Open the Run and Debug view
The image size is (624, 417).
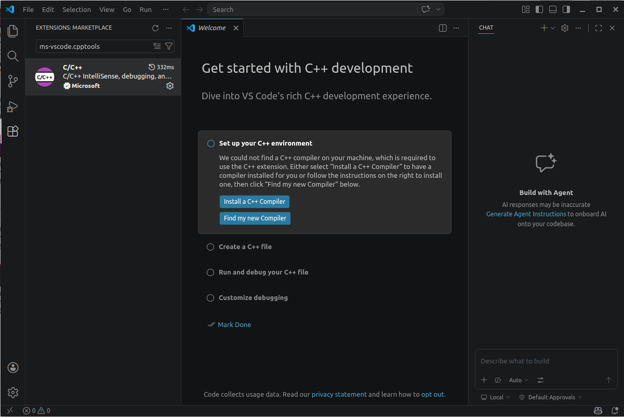pyautogui.click(x=13, y=107)
